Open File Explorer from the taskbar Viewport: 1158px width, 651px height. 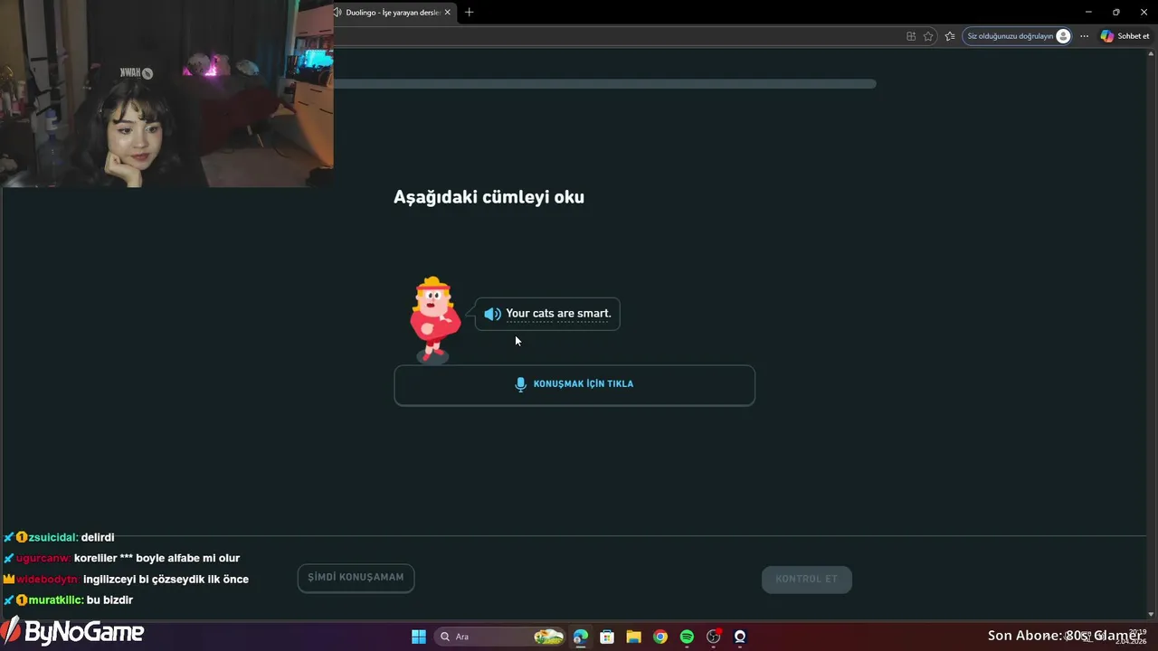click(x=633, y=637)
